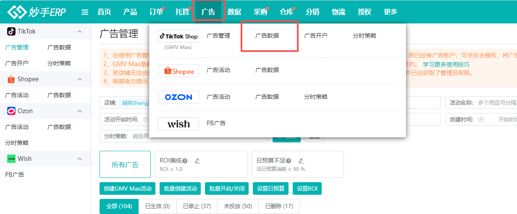Image resolution: width=517 pixels, height=214 pixels.
Task: Select OZON 广告活动 in dropdown
Action: click(218, 97)
